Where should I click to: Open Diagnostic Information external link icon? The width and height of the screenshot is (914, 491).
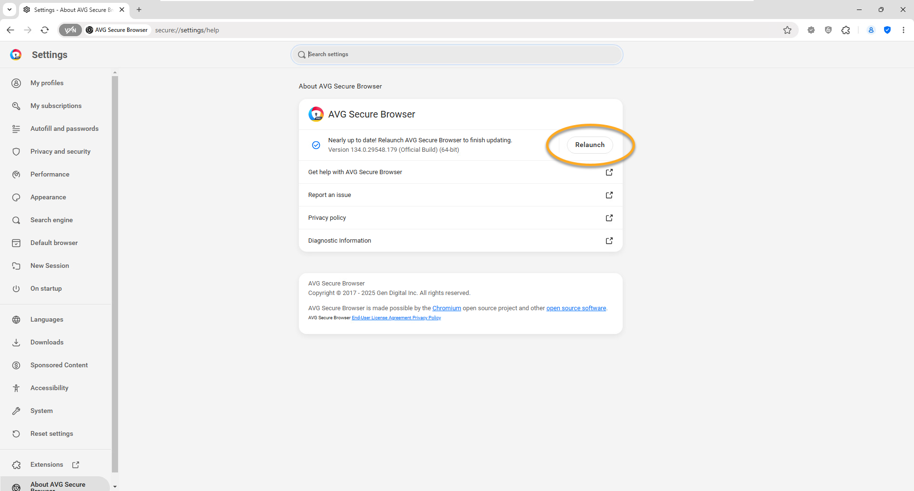tap(609, 241)
